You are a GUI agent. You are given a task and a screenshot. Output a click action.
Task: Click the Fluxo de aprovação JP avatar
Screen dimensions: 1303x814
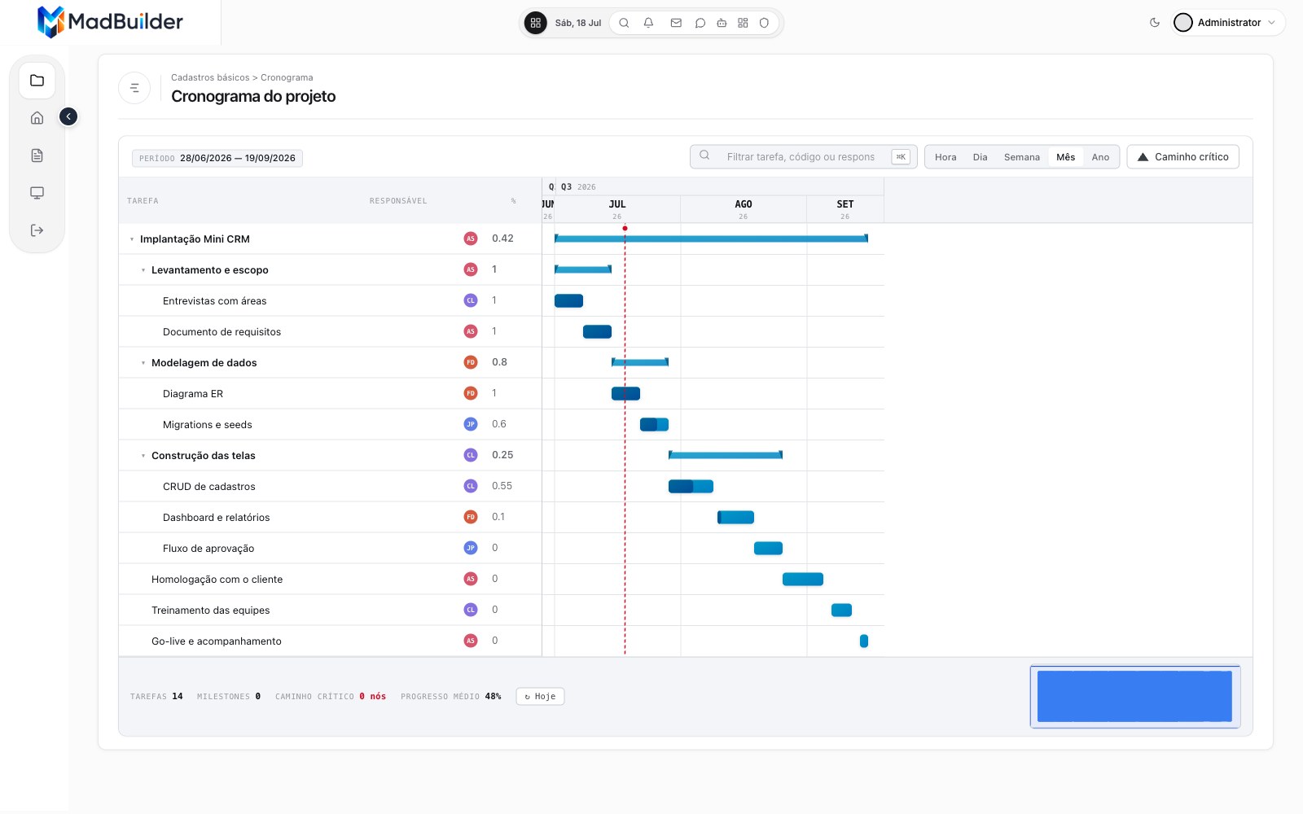(471, 548)
